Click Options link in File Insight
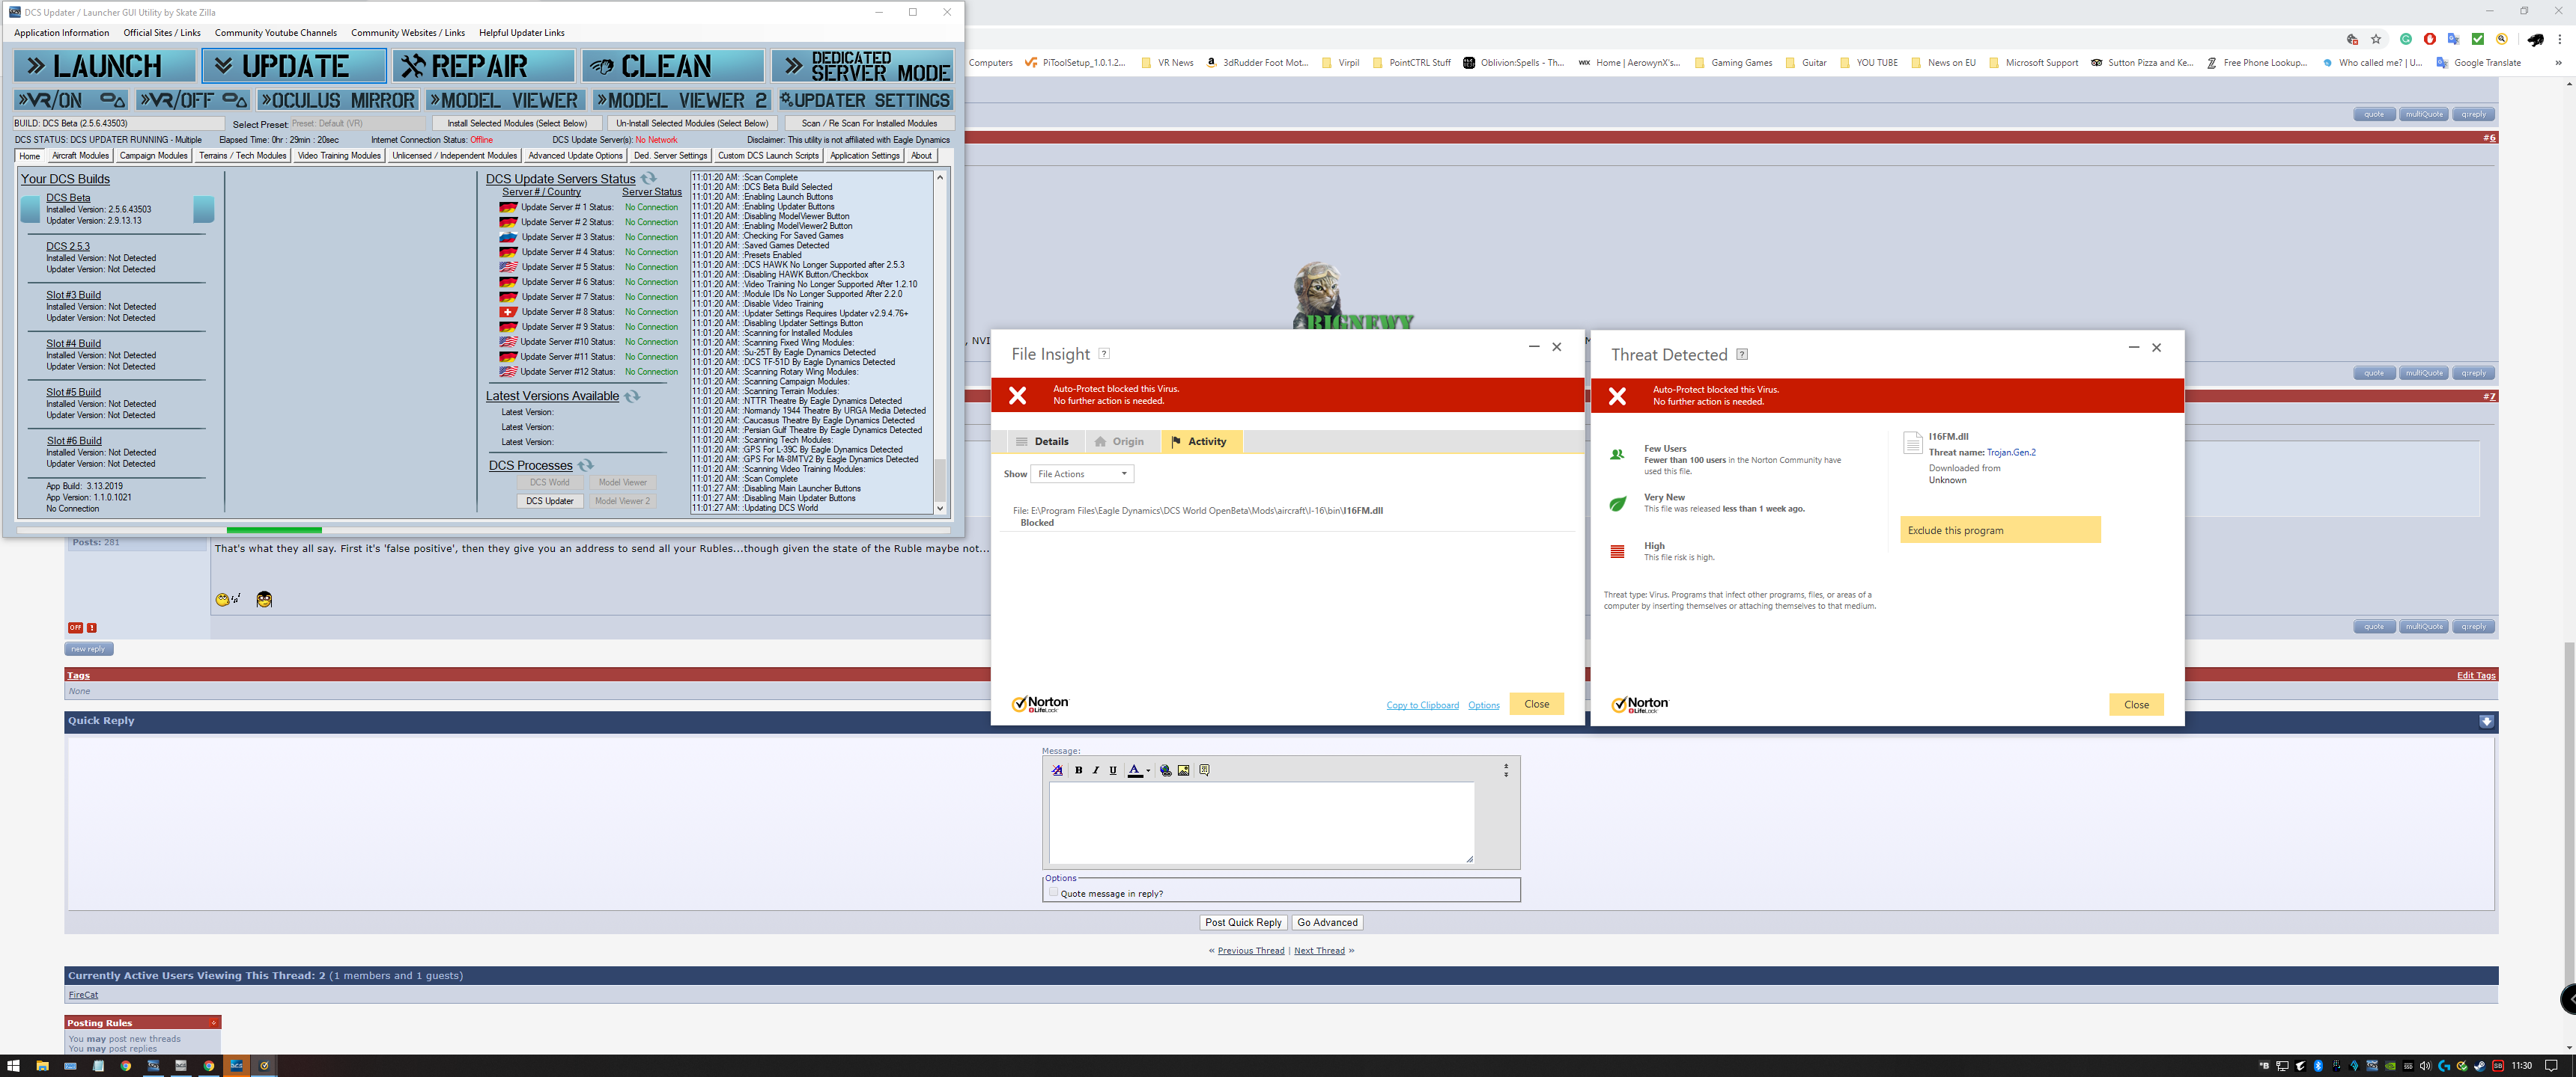The width and height of the screenshot is (2576, 1077). pyautogui.click(x=1483, y=705)
